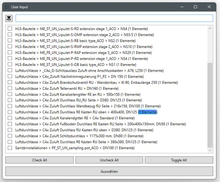The height and width of the screenshot is (182, 220).
Task: Click the A-Z sort filter icon
Action: pos(9,19)
